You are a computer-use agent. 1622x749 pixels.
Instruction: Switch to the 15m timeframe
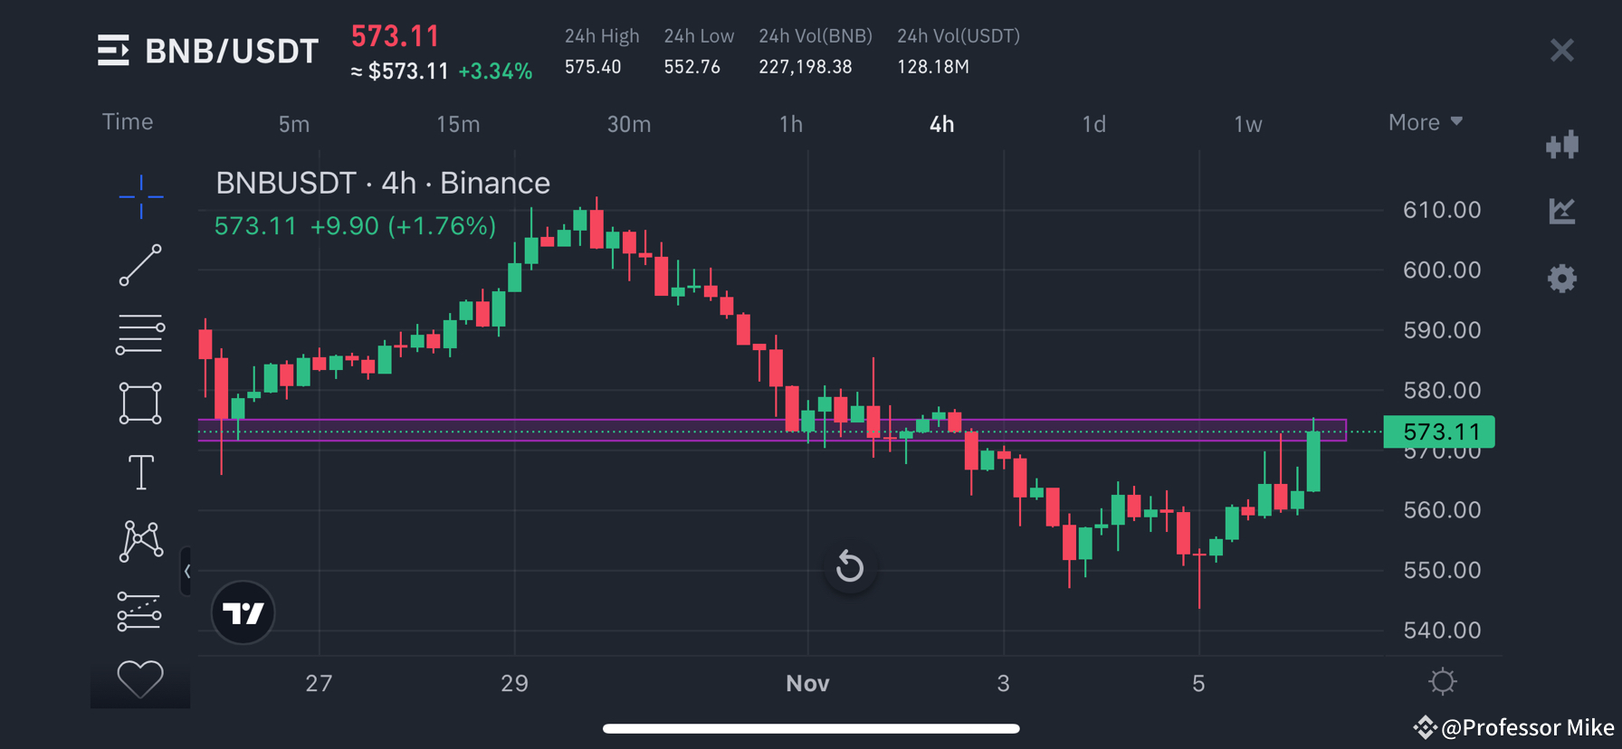pos(458,124)
